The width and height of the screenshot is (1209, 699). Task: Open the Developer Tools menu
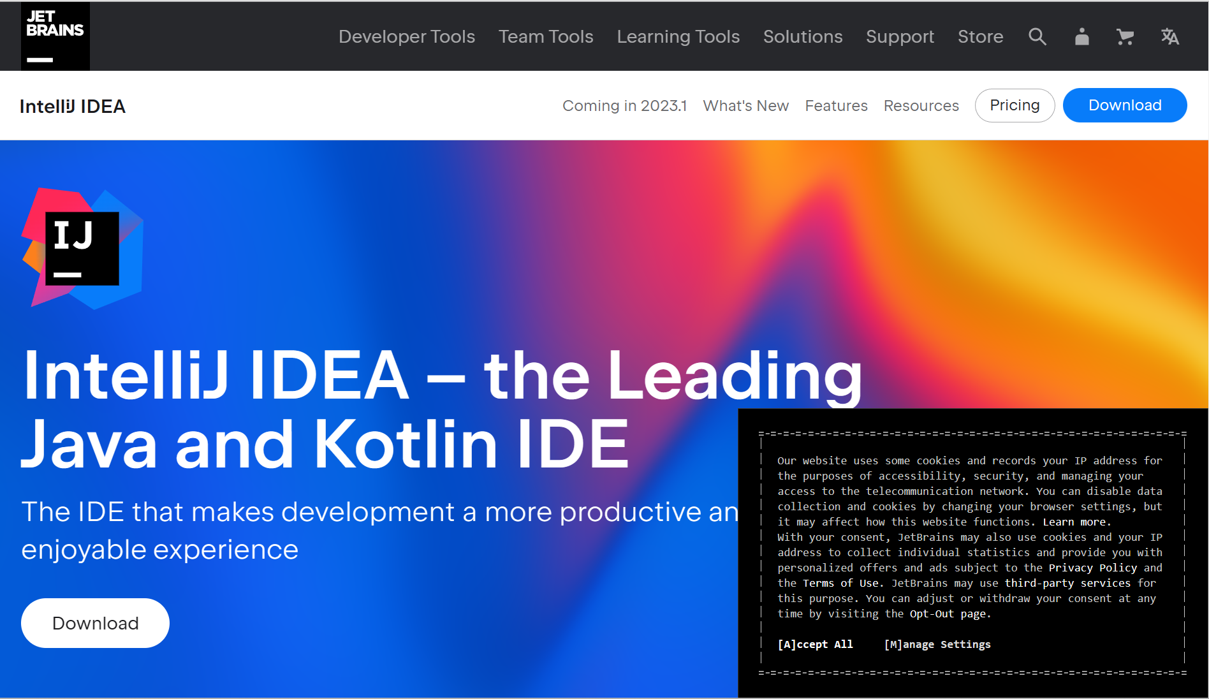(x=406, y=36)
